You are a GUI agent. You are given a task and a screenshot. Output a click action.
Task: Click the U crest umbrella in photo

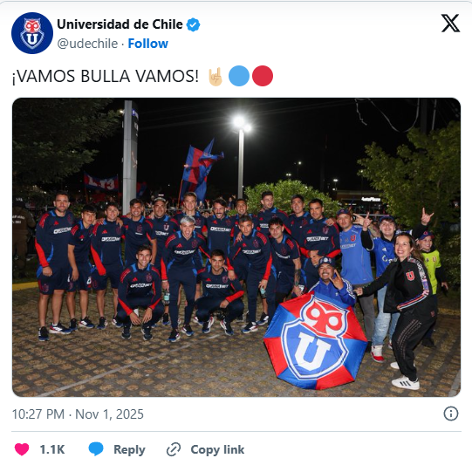pos(315,341)
